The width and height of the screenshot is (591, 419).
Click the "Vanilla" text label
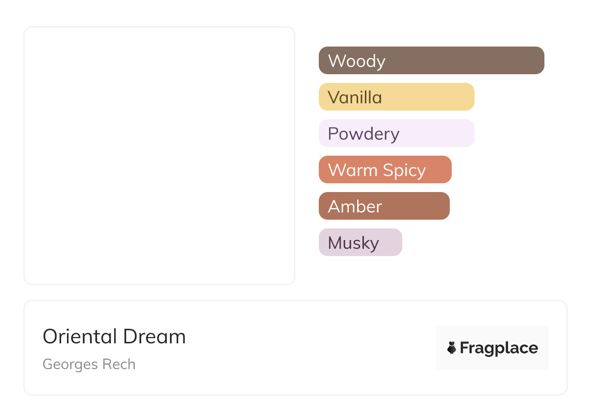(x=355, y=97)
